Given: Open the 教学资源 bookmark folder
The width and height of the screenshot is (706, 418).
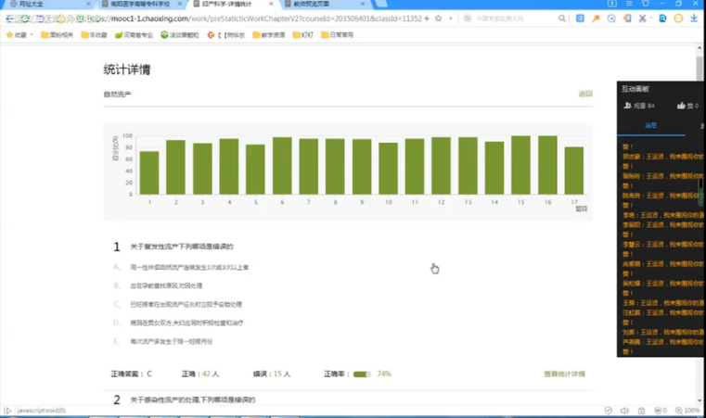Looking at the screenshot, I should coord(252,35).
